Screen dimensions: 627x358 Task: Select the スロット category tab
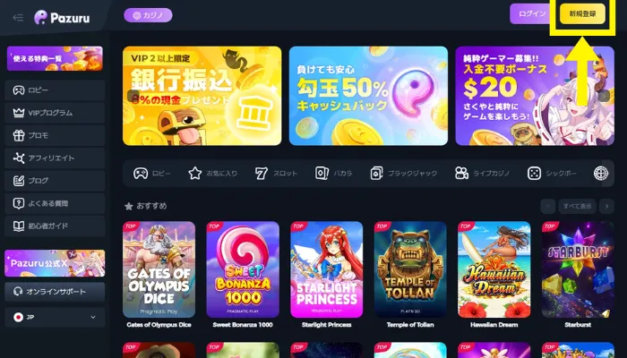pyautogui.click(x=276, y=174)
